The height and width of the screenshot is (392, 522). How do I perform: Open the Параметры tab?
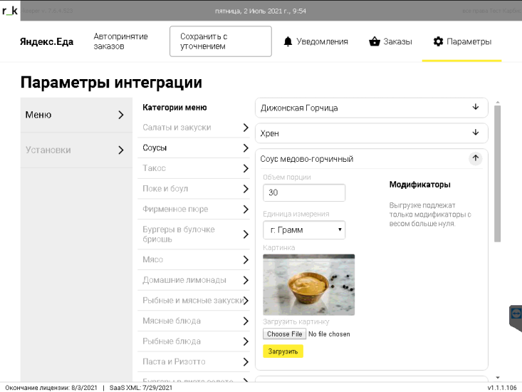point(462,41)
